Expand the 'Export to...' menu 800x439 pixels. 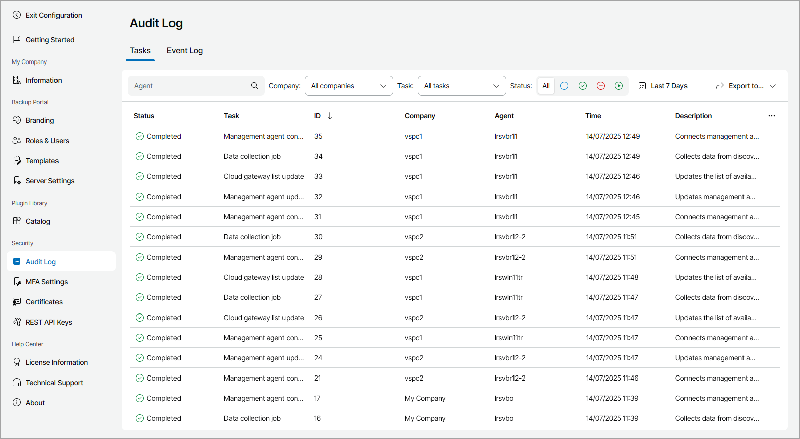pos(746,86)
